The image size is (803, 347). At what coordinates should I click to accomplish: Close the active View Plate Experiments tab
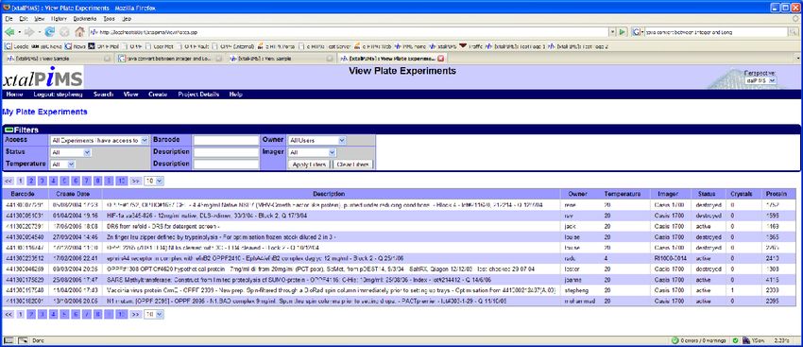(440, 59)
